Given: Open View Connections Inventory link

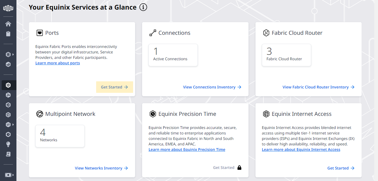Looking at the screenshot, I should point(212,87).
